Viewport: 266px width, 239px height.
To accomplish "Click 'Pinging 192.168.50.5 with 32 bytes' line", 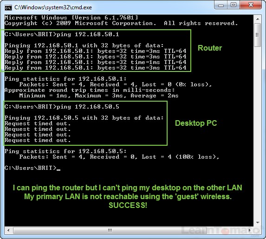I will pos(84,118).
